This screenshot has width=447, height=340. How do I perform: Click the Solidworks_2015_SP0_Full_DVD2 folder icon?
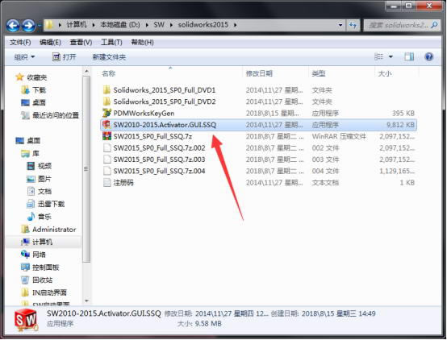107,102
